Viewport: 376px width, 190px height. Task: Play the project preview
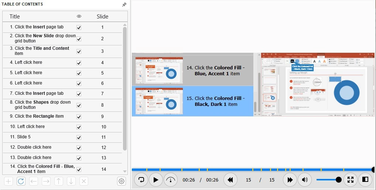(156, 180)
